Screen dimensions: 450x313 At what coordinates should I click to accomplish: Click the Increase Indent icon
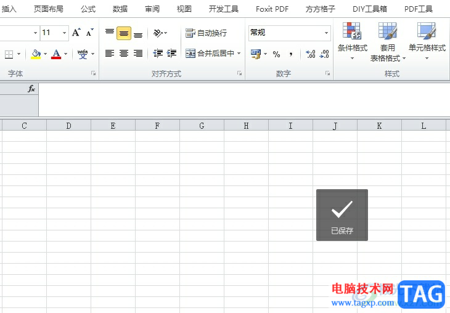click(171, 54)
